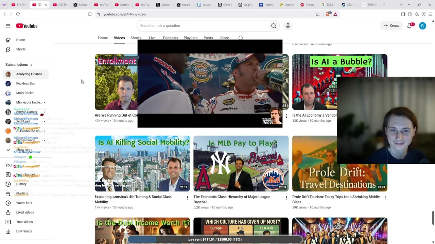Open options for America's 4th Turning video

pyautogui.click(x=187, y=198)
